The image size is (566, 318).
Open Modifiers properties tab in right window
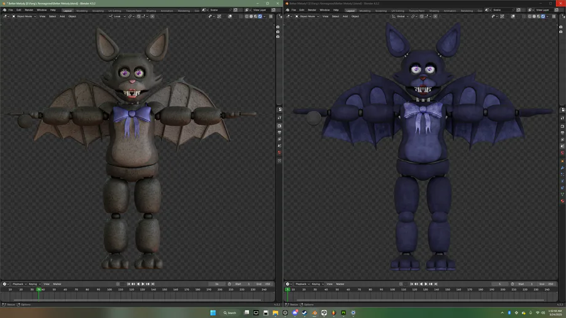click(562, 168)
